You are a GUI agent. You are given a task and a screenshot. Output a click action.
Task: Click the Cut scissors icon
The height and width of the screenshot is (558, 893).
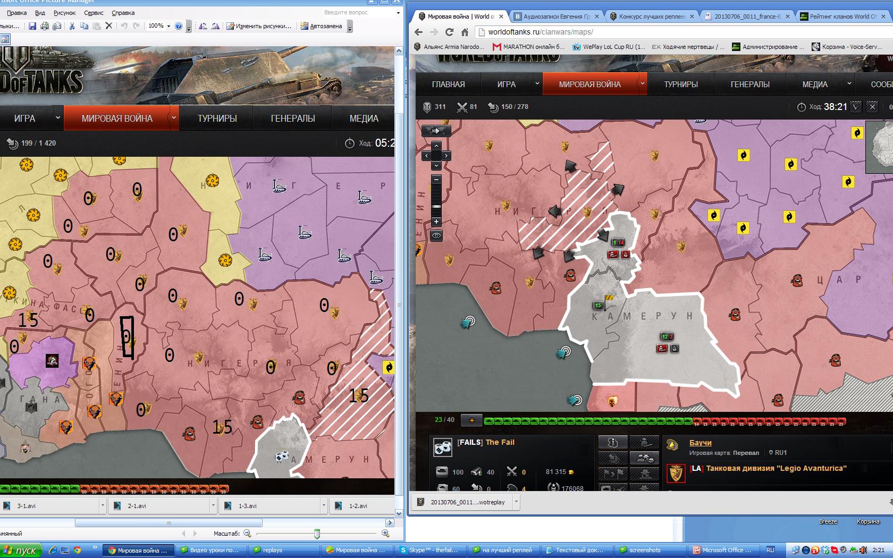coord(72,26)
